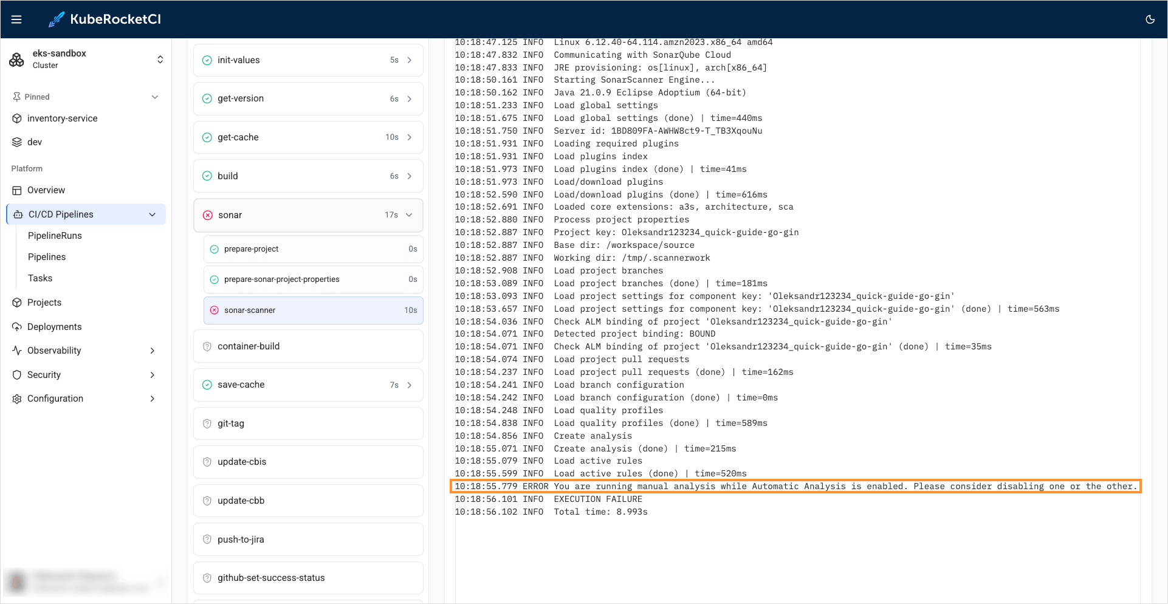This screenshot has width=1168, height=604.
Task: Navigate to PipelineRuns
Action: click(x=55, y=236)
